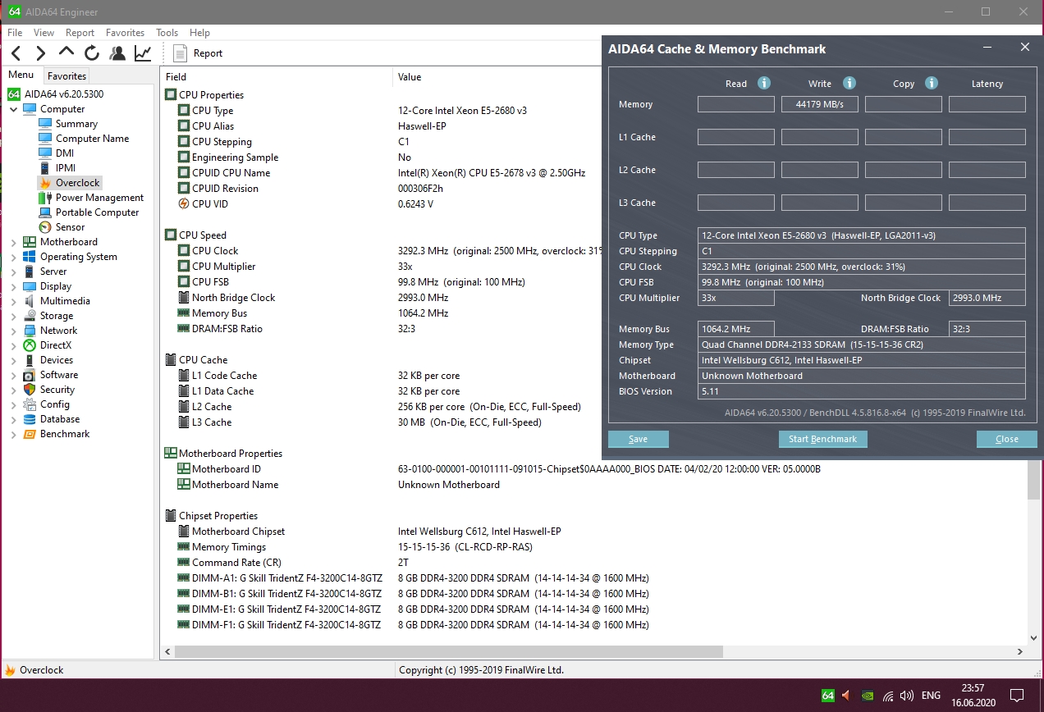
Task: Click the Report toolbar button
Action: click(x=199, y=53)
